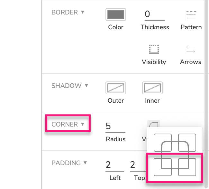Click the panel's vertical scrollbar
This screenshot has height=189, width=209.
click(206, 64)
